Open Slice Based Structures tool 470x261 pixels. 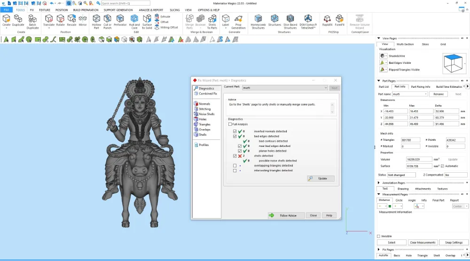tap(290, 22)
